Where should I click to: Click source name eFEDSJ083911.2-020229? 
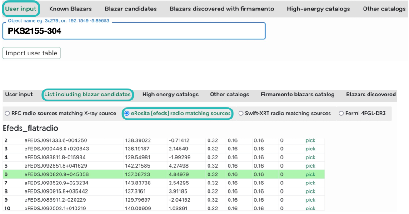tap(55, 200)
